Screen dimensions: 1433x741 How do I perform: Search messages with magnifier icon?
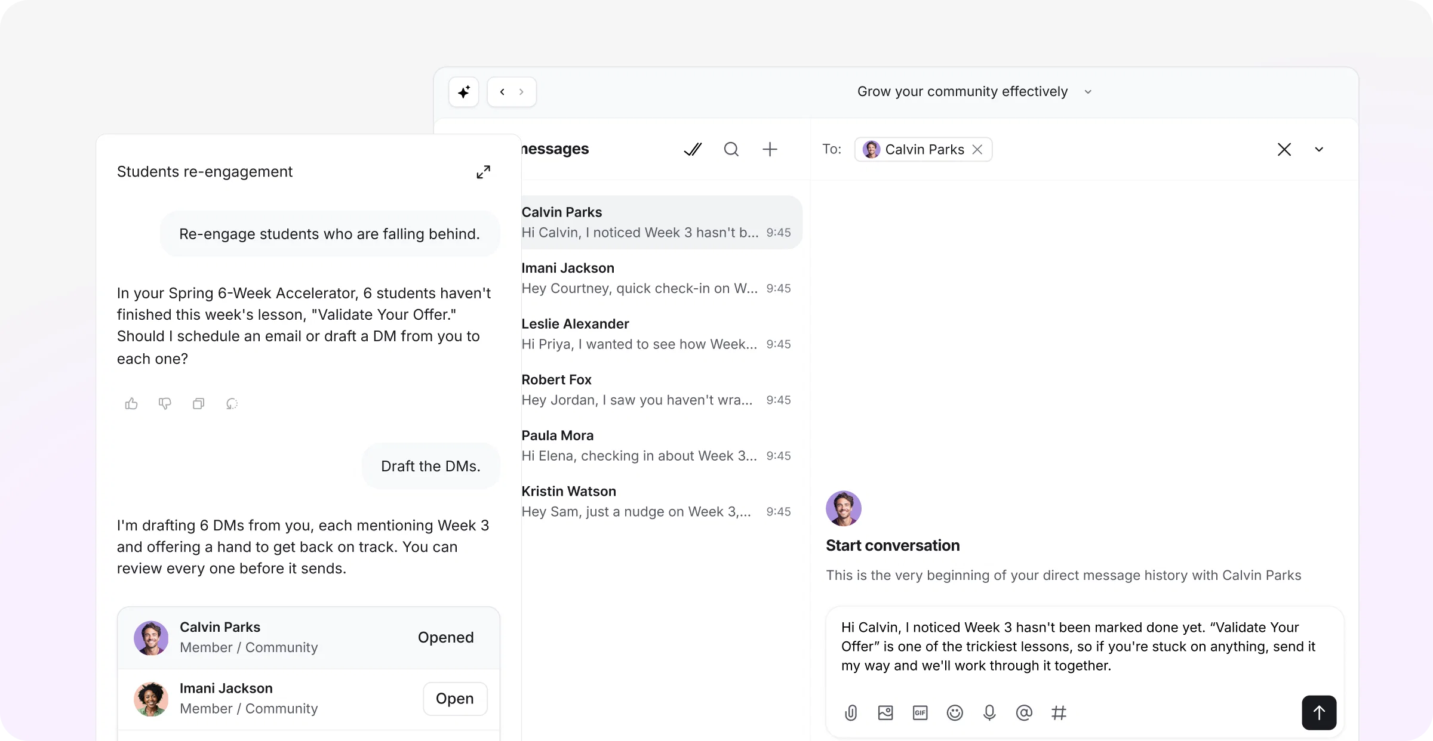coord(731,149)
